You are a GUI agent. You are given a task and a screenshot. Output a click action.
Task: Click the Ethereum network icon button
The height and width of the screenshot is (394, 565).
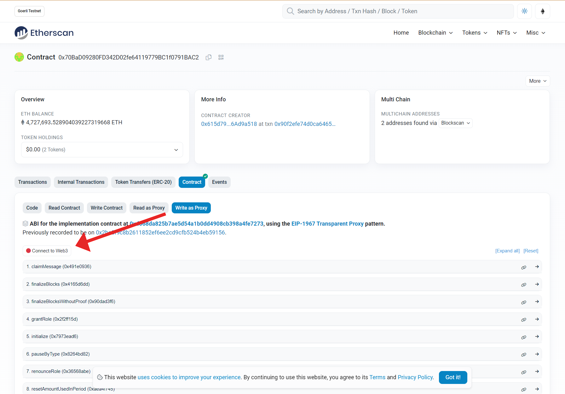coord(542,11)
